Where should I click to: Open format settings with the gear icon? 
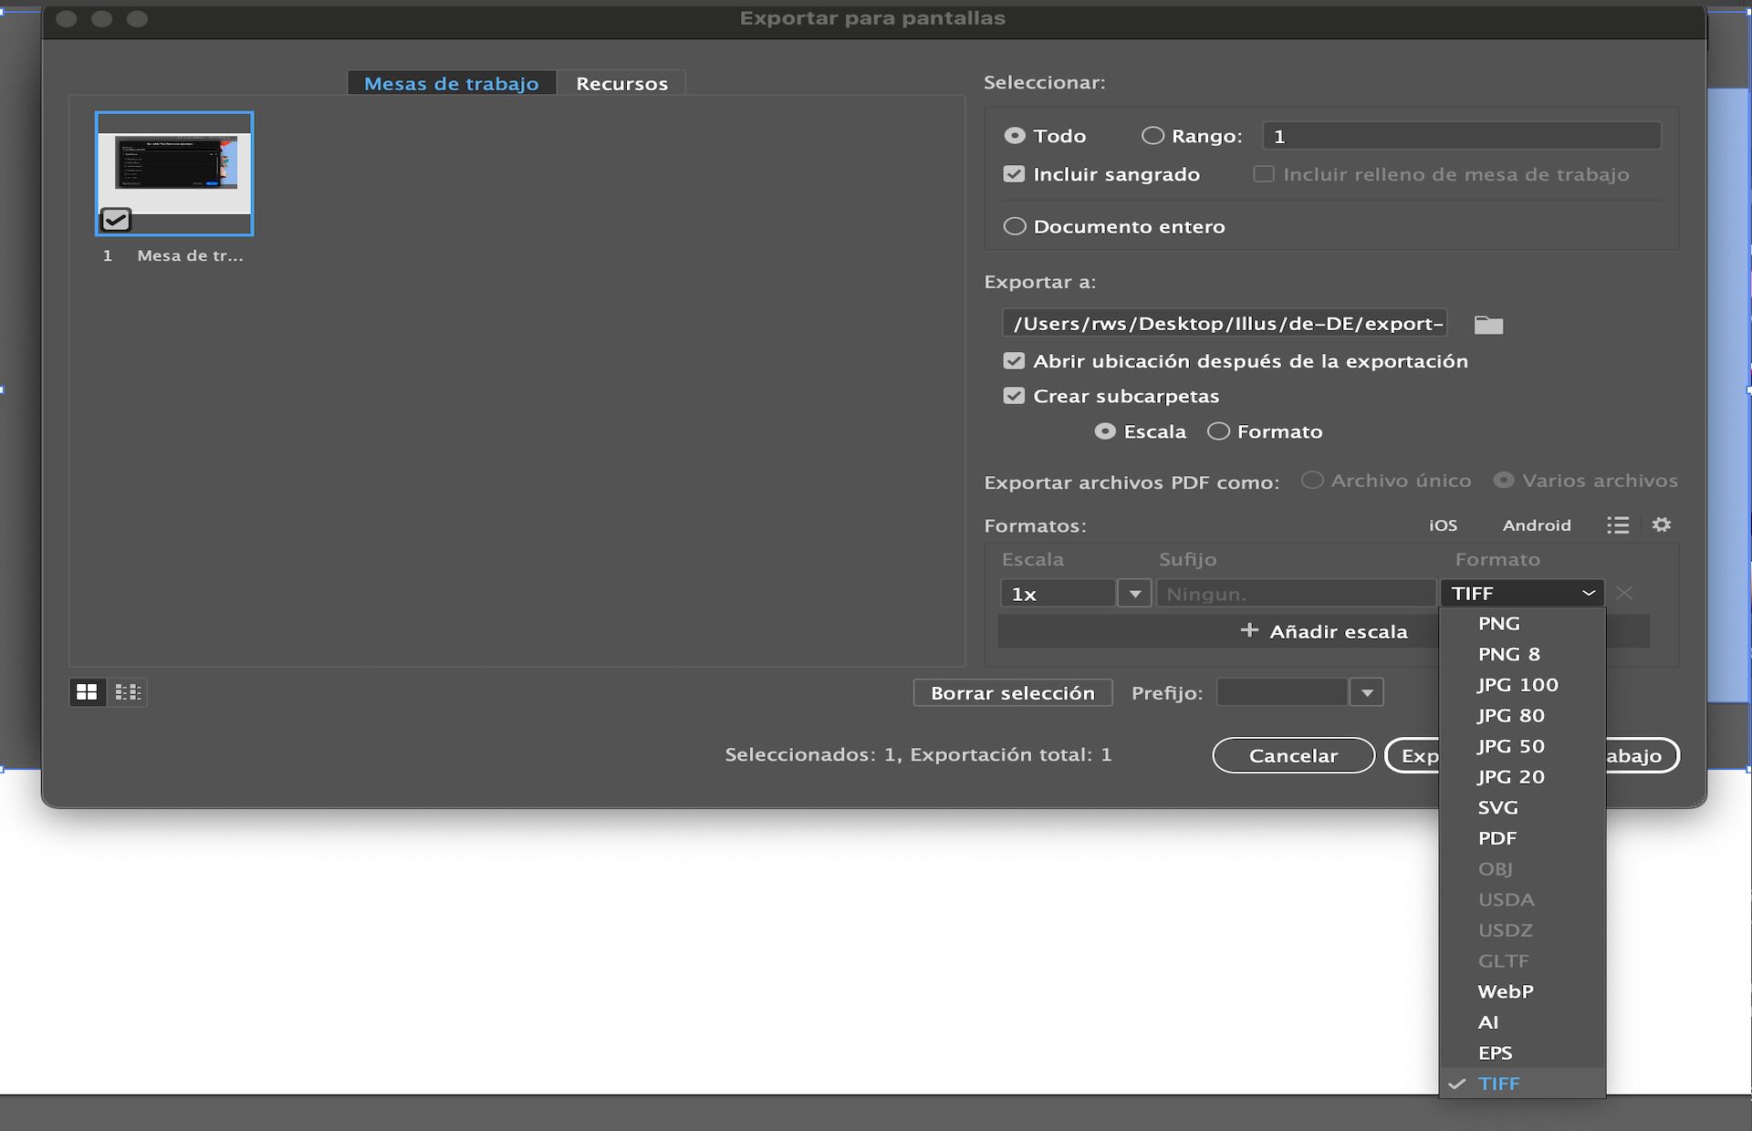click(x=1662, y=524)
